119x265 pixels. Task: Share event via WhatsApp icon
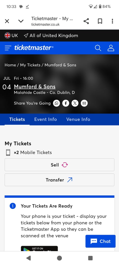(56, 103)
